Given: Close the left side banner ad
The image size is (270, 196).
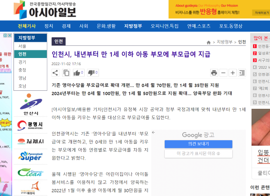Looking at the screenshot, I should (x=9, y=35).
